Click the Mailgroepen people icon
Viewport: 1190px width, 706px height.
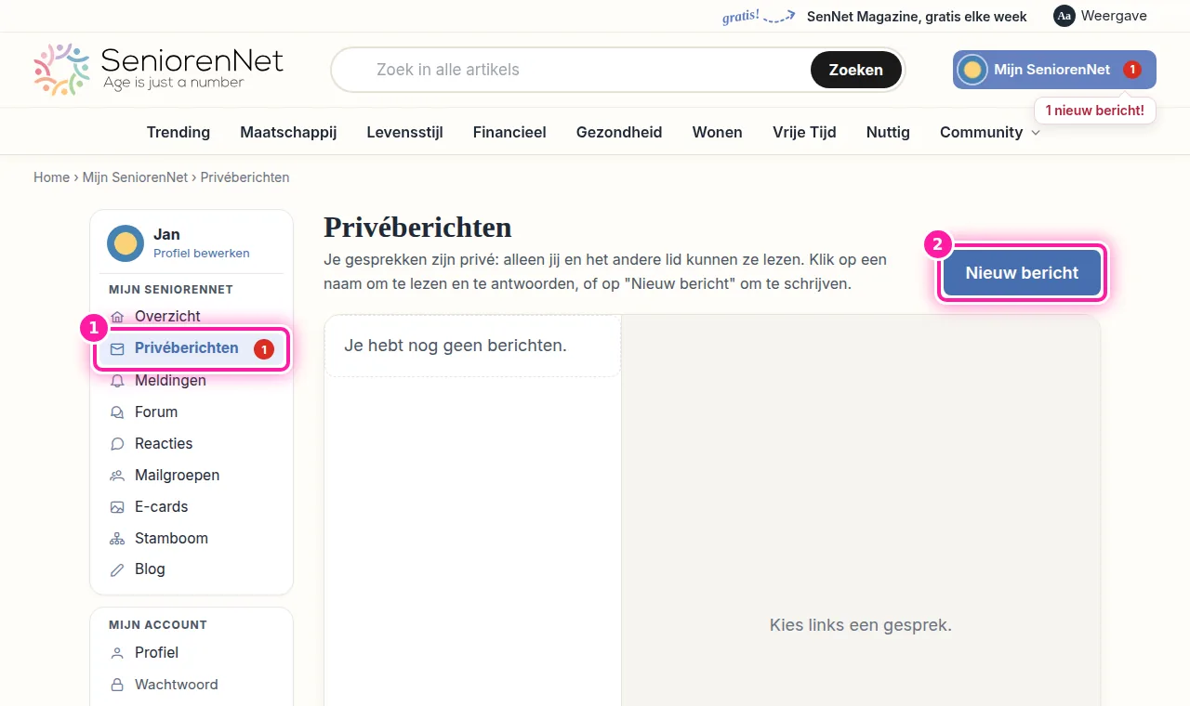click(117, 475)
